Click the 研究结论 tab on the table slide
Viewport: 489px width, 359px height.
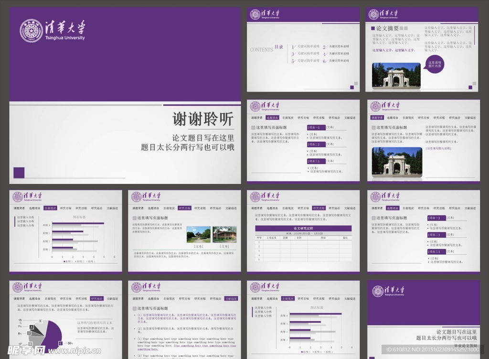[x=334, y=208]
